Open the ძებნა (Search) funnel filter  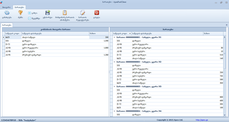click(x=20, y=13)
